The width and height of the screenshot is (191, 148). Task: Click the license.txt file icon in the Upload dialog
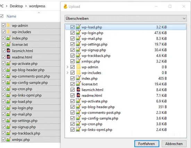pos(78,84)
